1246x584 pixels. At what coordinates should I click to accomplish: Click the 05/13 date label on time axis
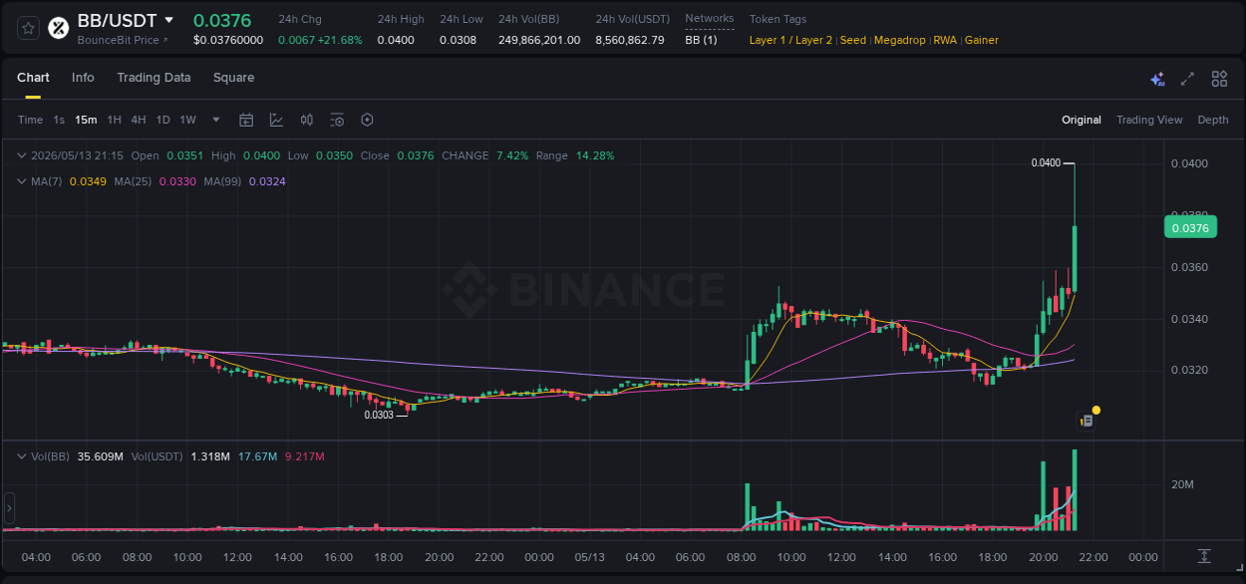pos(590,557)
